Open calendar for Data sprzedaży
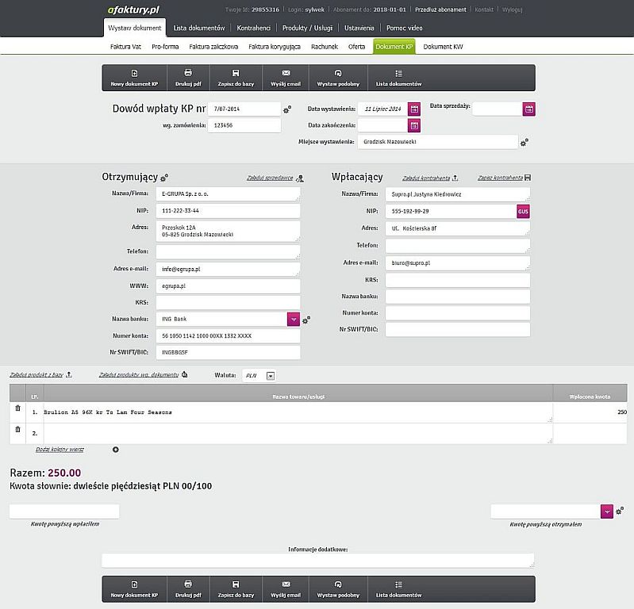Image resolution: width=634 pixels, height=609 pixels. (529, 109)
